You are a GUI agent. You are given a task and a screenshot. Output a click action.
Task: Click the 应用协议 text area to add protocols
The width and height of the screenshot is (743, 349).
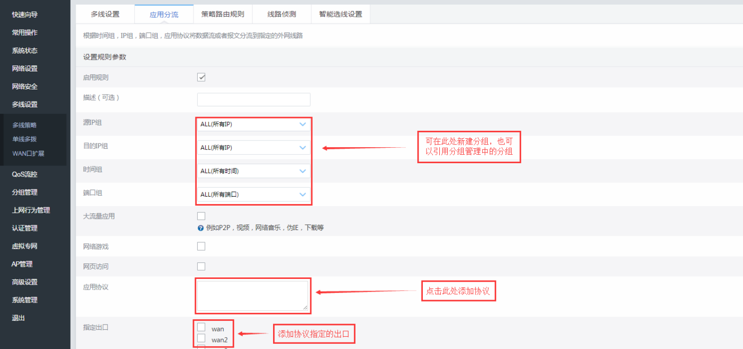252,296
